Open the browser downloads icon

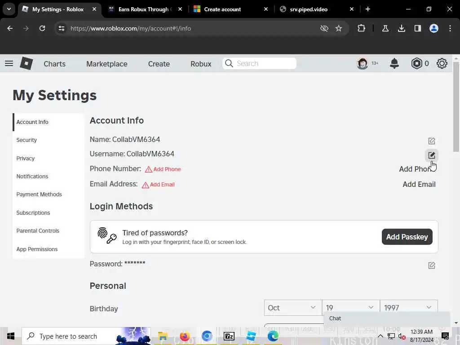pyautogui.click(x=402, y=28)
